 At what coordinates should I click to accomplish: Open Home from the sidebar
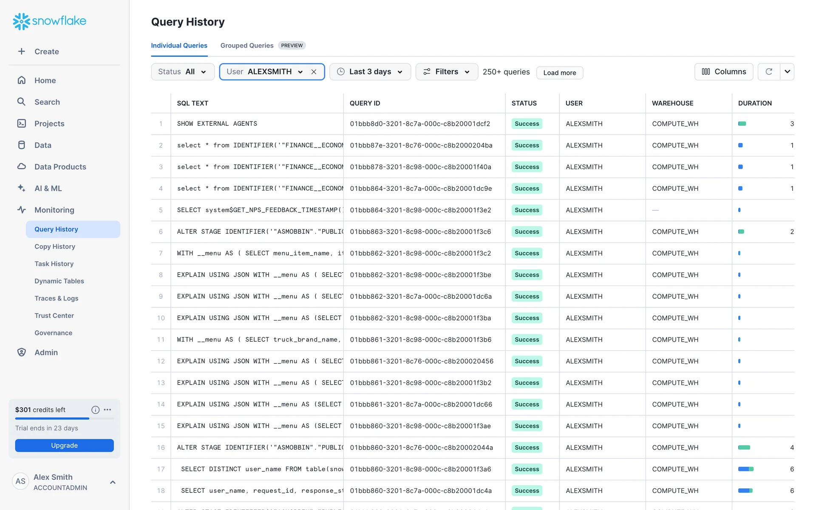click(45, 80)
